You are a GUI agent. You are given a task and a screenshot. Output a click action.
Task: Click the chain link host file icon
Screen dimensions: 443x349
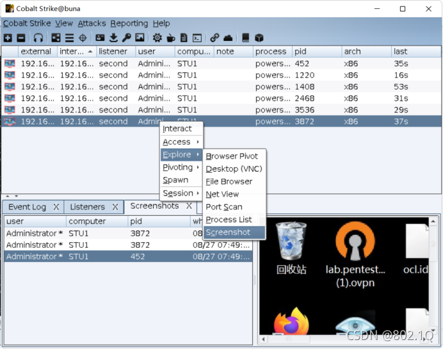click(x=214, y=38)
